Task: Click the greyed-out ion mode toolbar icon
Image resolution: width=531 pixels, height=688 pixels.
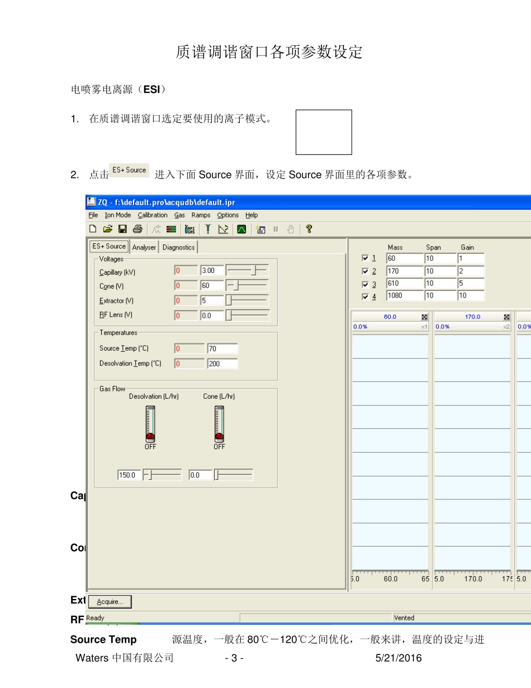Action: coord(156,229)
